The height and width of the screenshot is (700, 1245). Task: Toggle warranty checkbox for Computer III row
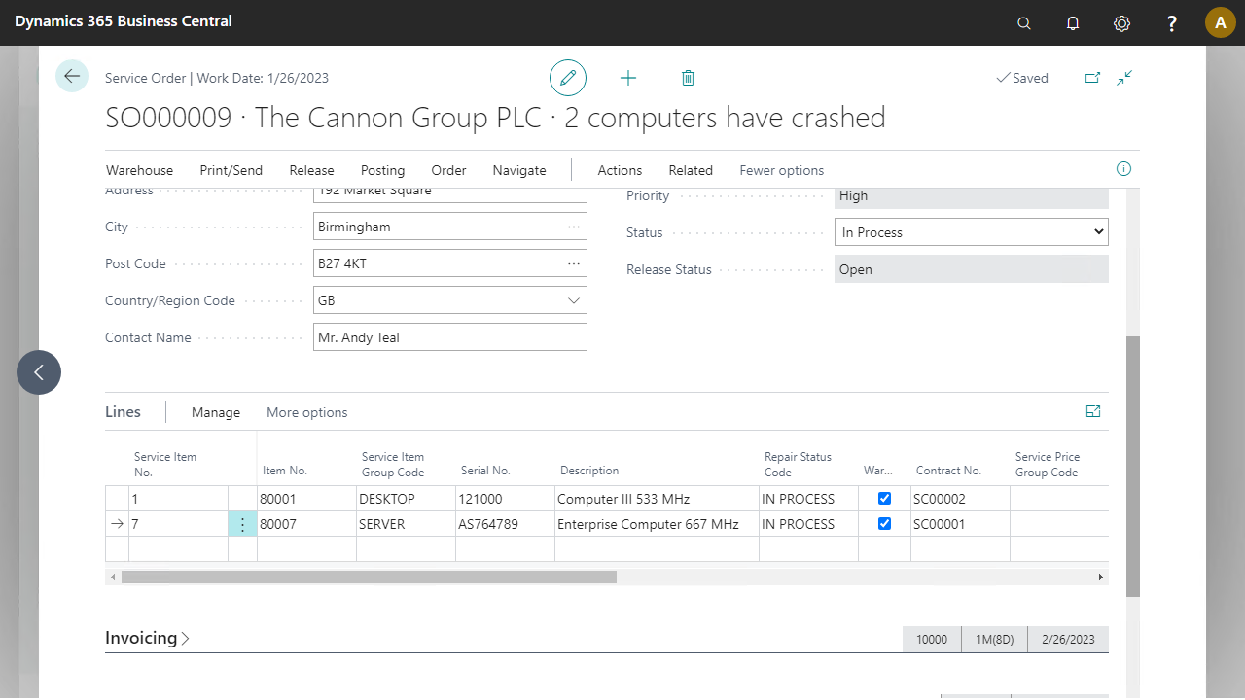(x=884, y=499)
